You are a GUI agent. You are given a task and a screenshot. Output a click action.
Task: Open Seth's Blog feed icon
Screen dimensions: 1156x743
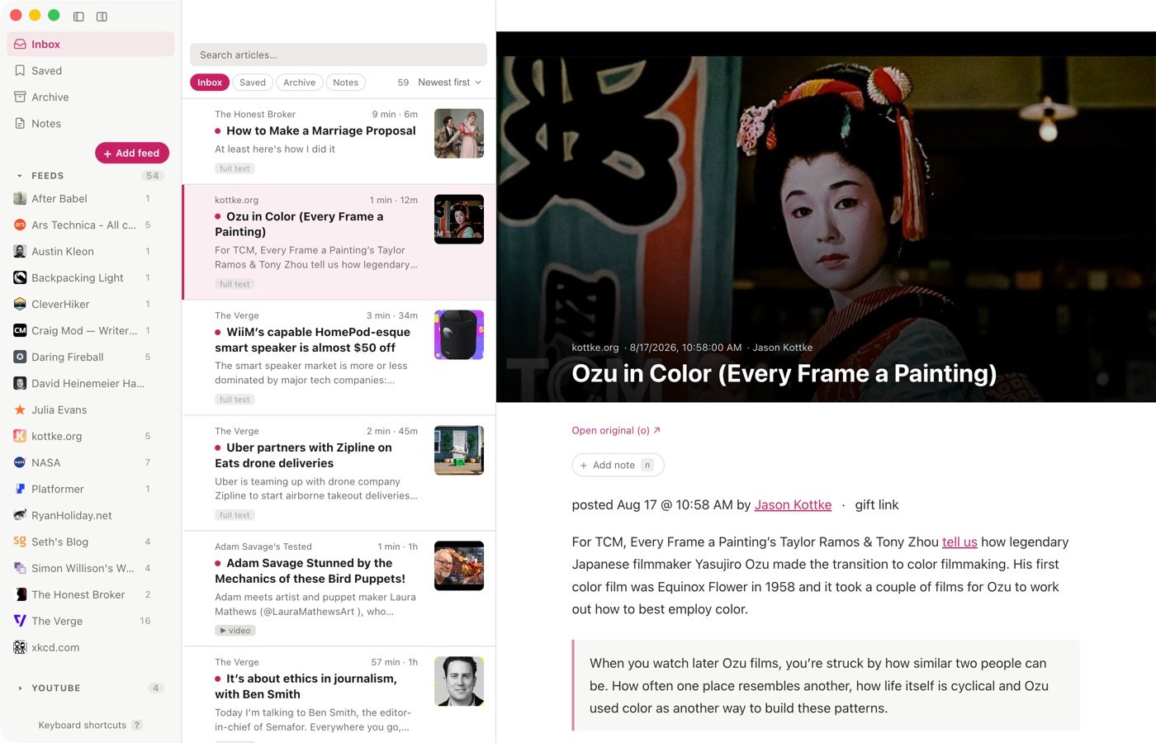click(x=20, y=542)
